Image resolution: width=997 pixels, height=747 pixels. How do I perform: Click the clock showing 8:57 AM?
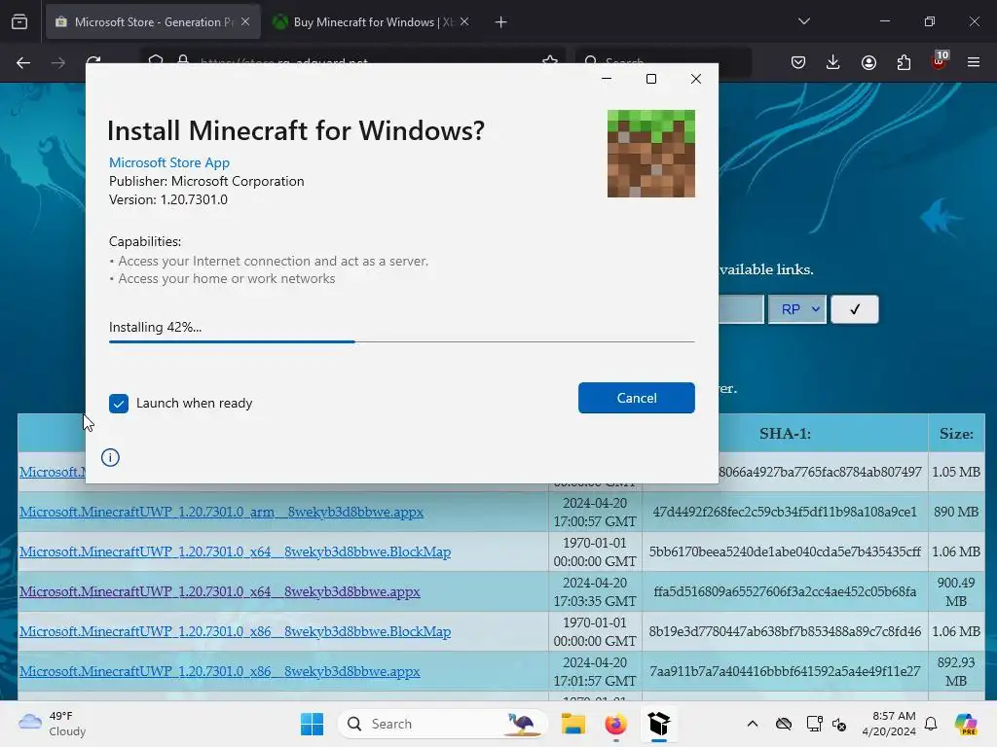[889, 724]
